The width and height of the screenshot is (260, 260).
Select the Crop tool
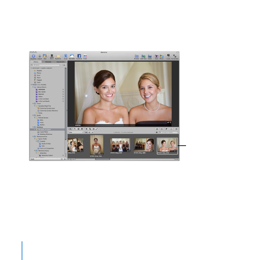click(x=90, y=129)
